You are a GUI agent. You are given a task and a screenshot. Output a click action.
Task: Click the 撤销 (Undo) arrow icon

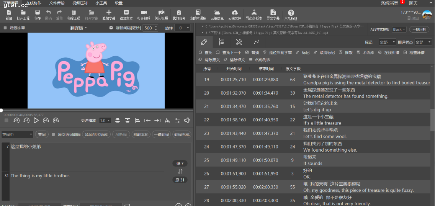coord(49,13)
